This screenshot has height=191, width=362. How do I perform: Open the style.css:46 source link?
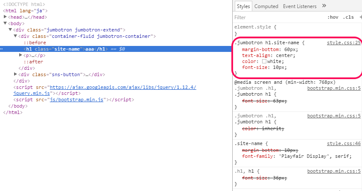pyautogui.click(x=344, y=144)
